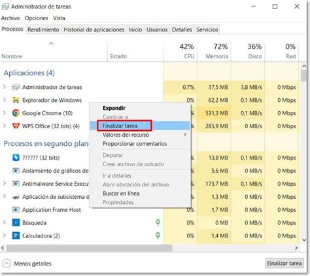
Task: Switch to the Detalles tab
Action: (182, 29)
